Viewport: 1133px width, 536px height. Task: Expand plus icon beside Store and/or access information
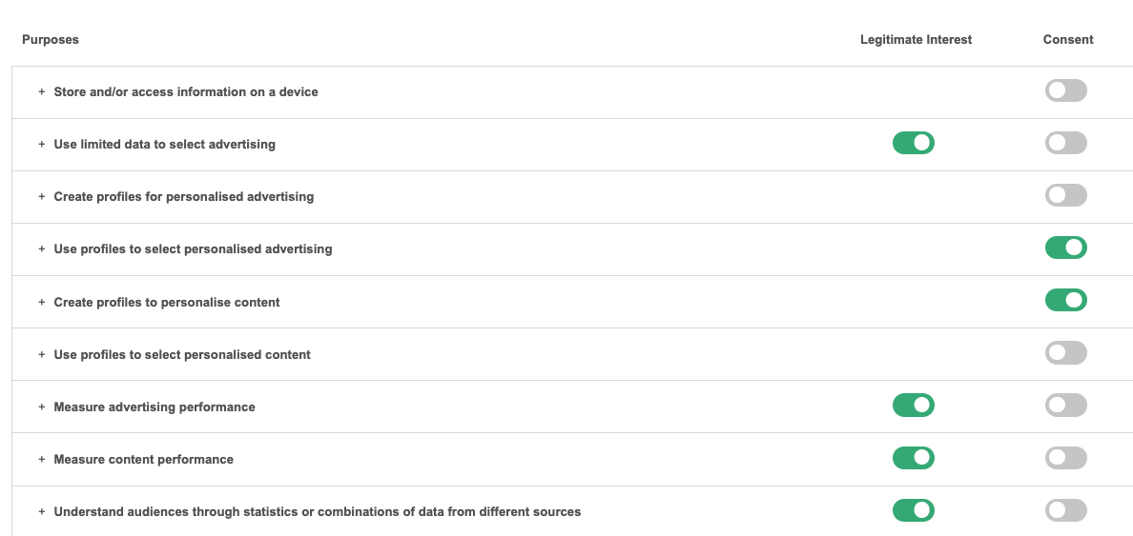point(41,92)
